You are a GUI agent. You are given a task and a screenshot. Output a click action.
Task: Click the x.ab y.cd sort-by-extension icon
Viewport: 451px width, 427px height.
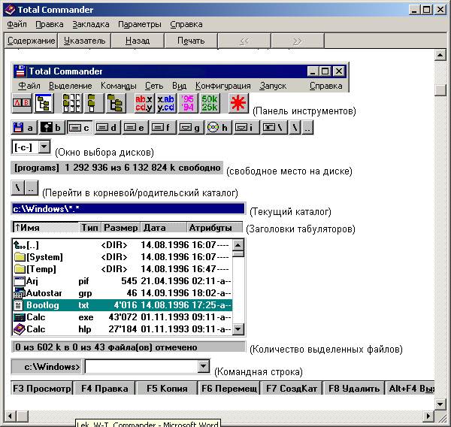click(166, 103)
